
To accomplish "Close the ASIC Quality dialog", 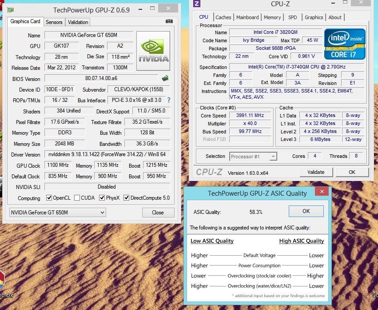I will tap(322, 191).
